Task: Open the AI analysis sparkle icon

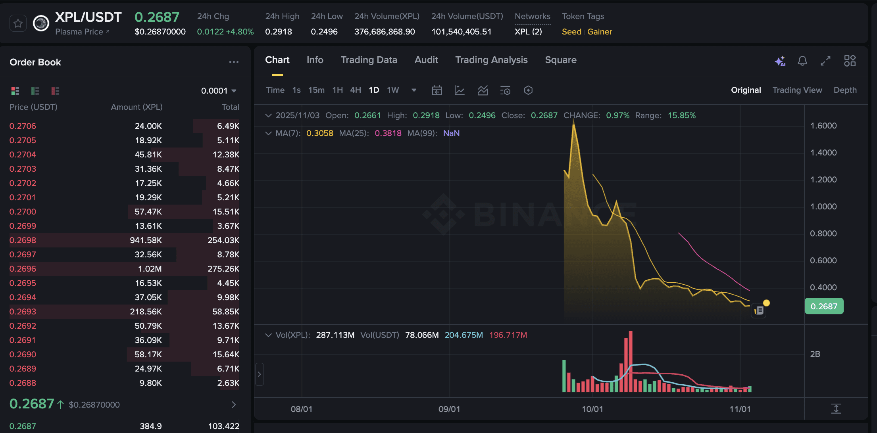Action: pyautogui.click(x=780, y=61)
